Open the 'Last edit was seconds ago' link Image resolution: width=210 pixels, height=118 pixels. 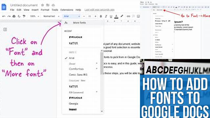(x=100, y=10)
